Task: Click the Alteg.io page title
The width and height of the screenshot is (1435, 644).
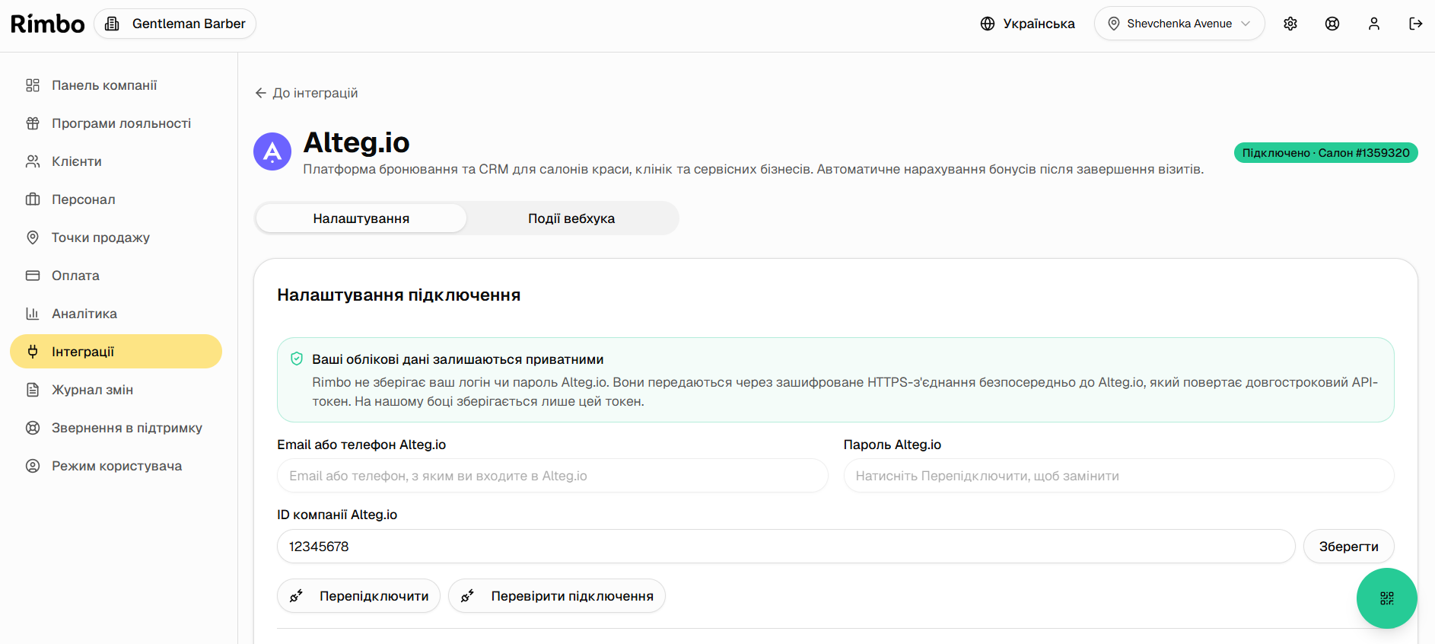Action: point(356,142)
